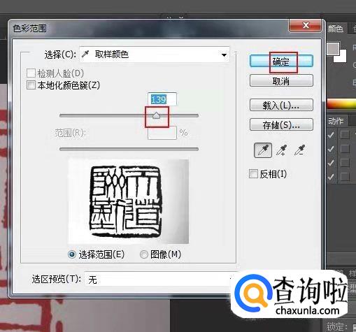Screen dimensions: 356x332
Task: Open the 选择 取样颜色 dropdown
Action: pyautogui.click(x=155, y=55)
